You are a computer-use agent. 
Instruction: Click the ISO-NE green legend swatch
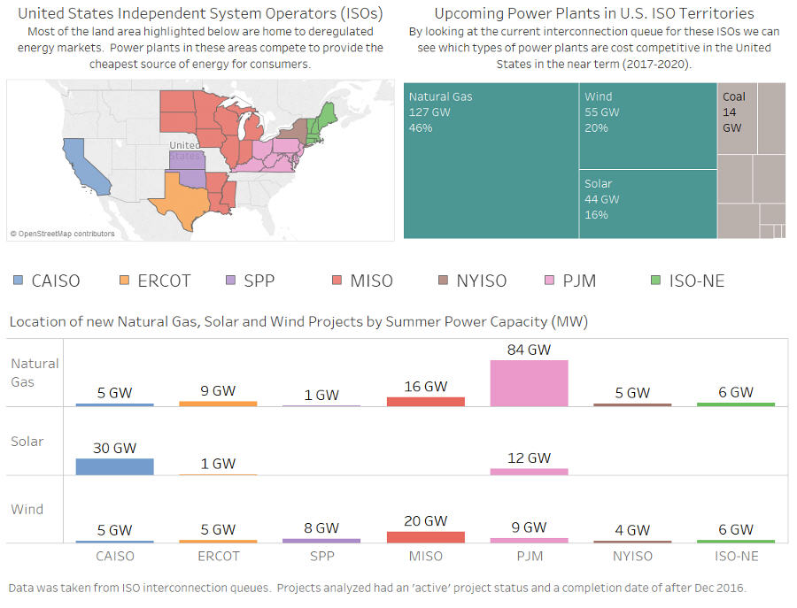click(654, 281)
